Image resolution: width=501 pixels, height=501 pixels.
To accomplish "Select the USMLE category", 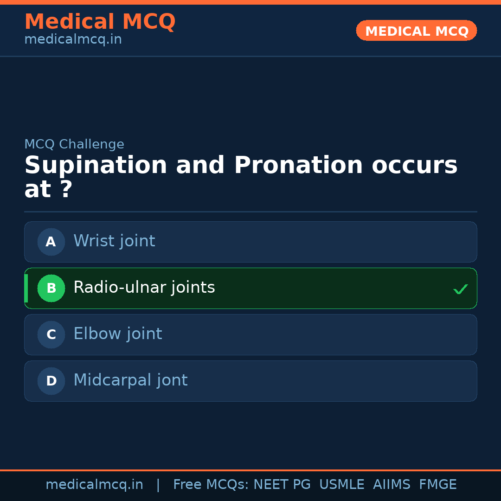I will 342,484.
